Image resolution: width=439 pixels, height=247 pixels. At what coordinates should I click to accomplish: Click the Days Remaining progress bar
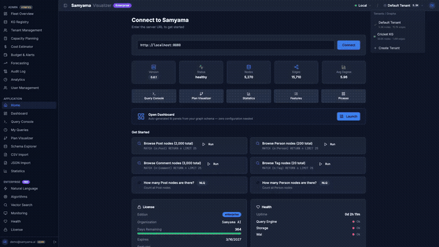coord(189,233)
